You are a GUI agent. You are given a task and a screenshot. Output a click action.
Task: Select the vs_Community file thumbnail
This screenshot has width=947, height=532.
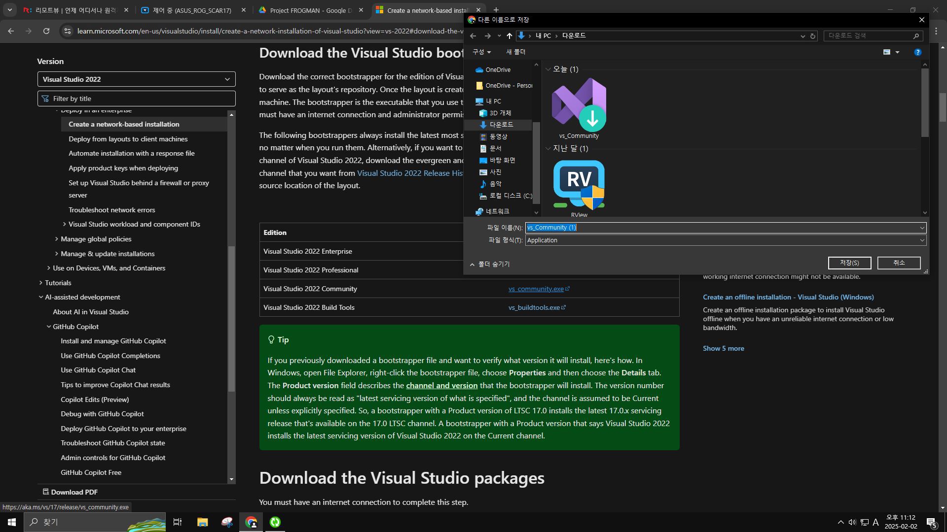pos(579,108)
